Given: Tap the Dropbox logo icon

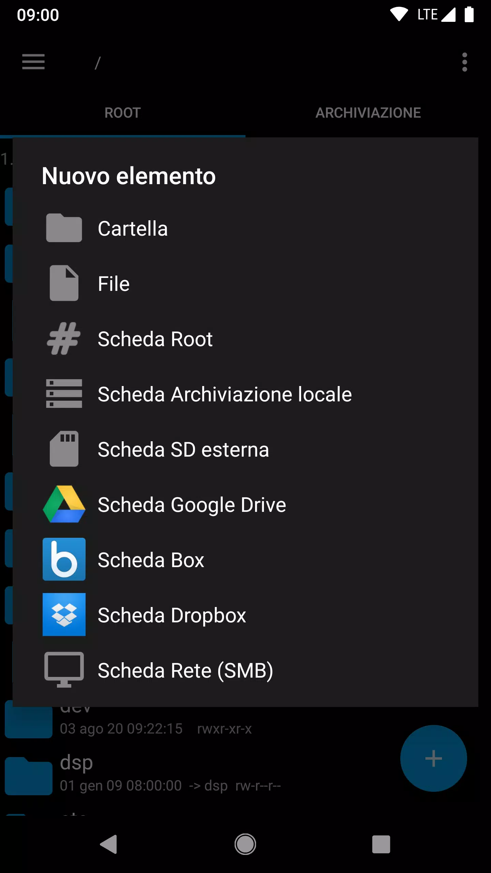Looking at the screenshot, I should [64, 615].
